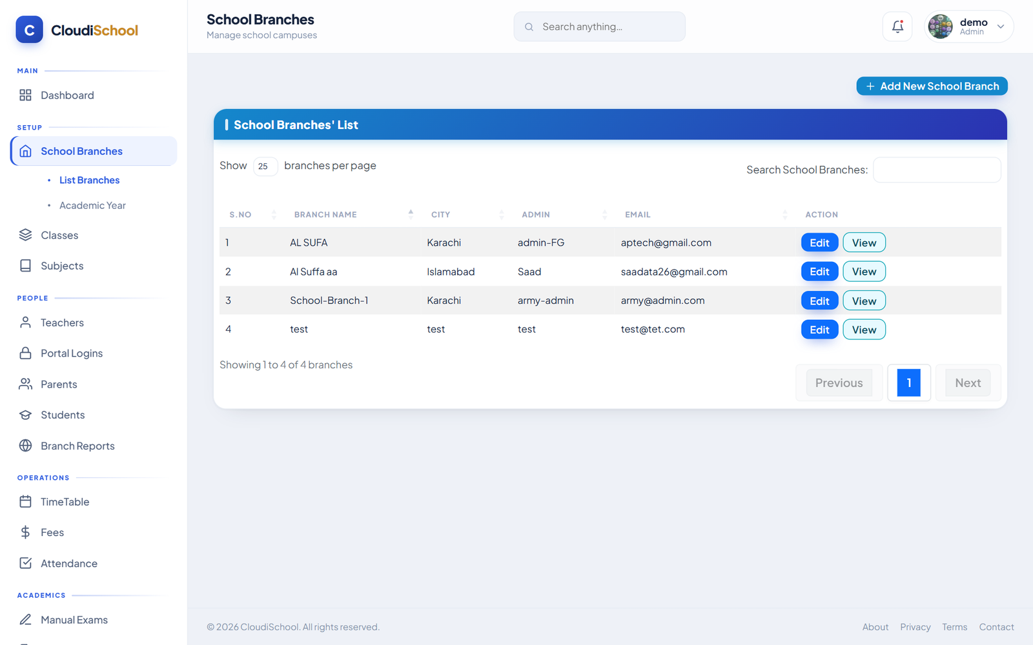
Task: Open Teachers page from sidebar
Action: click(94, 322)
